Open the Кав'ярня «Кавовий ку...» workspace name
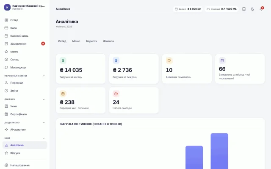Image resolution: width=271 pixels, height=169 pixels. pyautogui.click(x=28, y=5)
